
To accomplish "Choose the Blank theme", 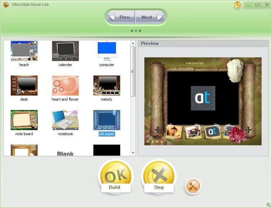I will (x=66, y=153).
